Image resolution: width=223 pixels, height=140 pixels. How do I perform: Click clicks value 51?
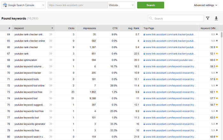coord(73,98)
